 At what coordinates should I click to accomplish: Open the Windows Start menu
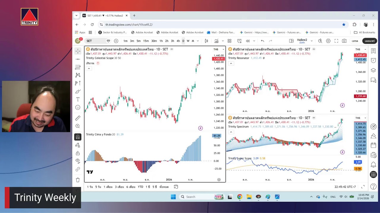point(173,197)
